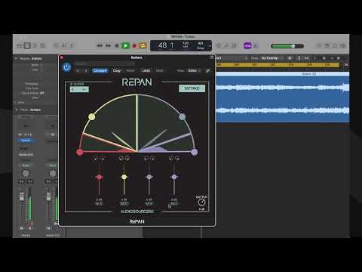This screenshot has height=272, width=362.
Task: Adjust the purple source level fader
Action: point(174,177)
